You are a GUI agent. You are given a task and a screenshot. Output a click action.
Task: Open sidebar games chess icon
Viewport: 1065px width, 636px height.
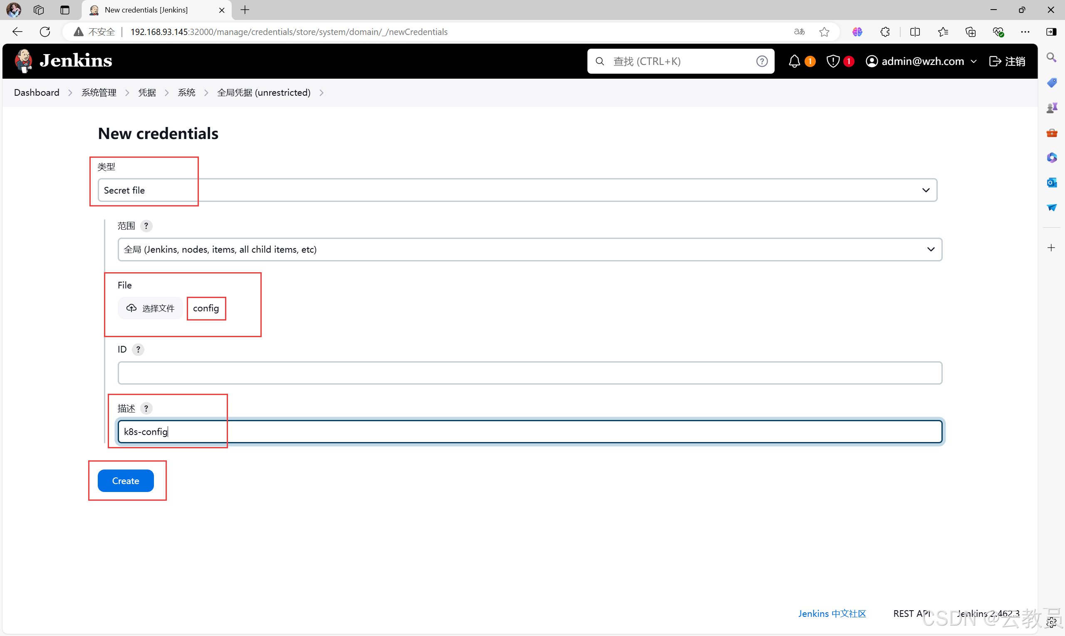pyautogui.click(x=1052, y=107)
